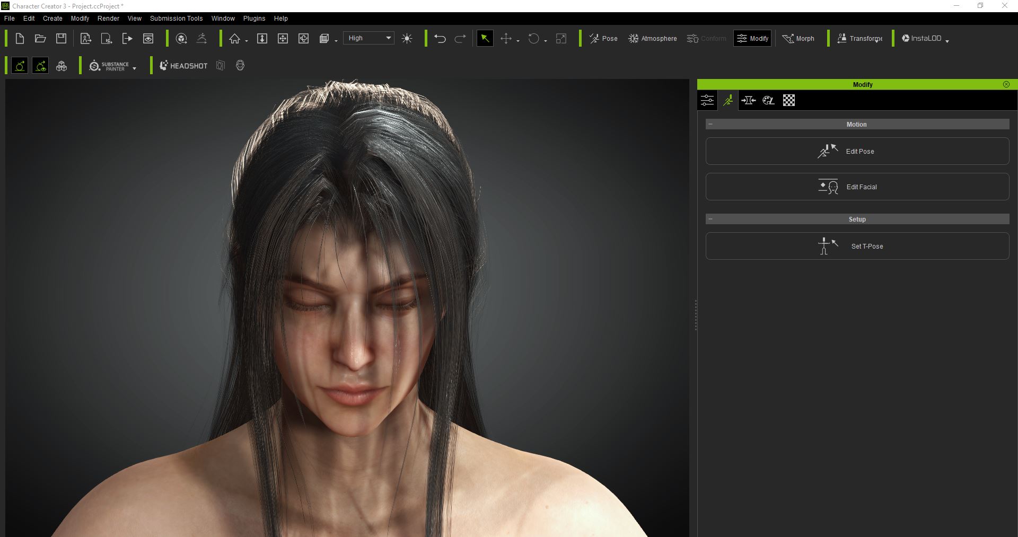Toggle the first green smart-hair shader icon
Screen dimensions: 1018x537
[x=20, y=66]
